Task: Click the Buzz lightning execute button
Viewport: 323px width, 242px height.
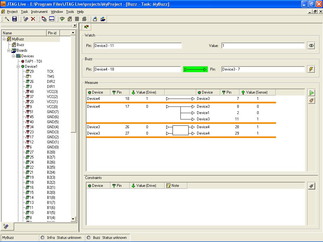Action: pos(311,69)
